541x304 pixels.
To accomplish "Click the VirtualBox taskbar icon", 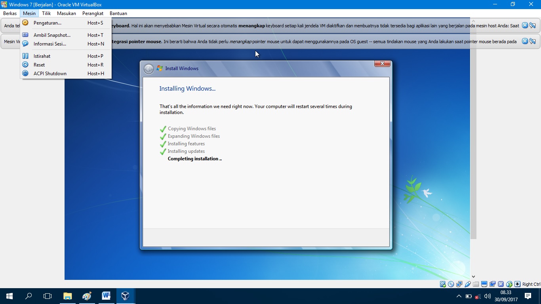I will pos(125,296).
